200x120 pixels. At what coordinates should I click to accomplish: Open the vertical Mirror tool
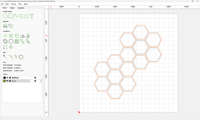click(22, 36)
